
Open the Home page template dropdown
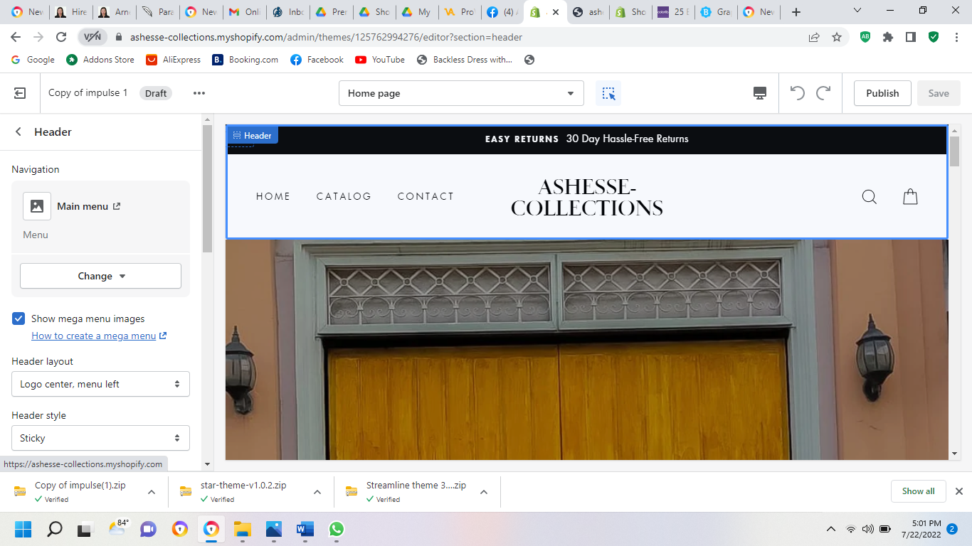[461, 93]
